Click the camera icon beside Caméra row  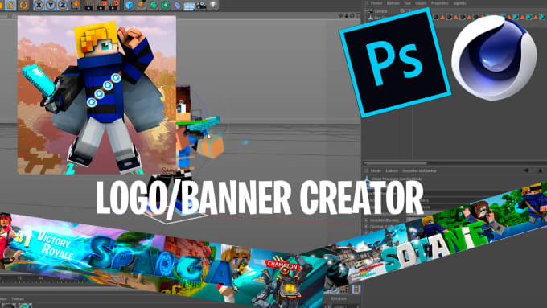(370, 11)
